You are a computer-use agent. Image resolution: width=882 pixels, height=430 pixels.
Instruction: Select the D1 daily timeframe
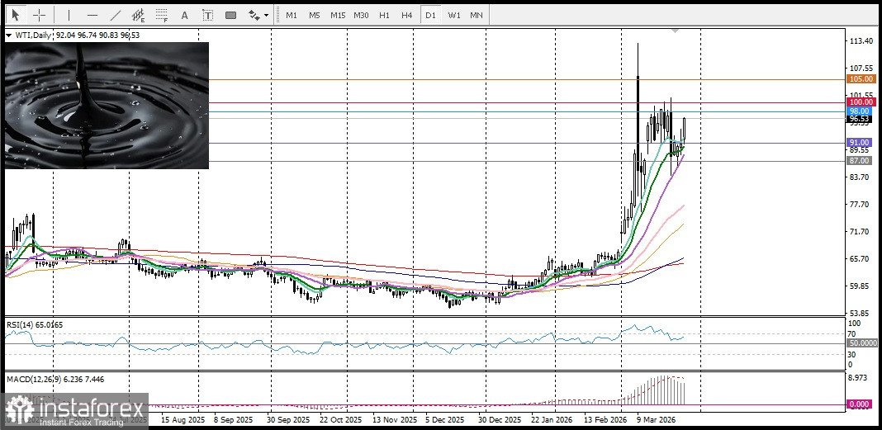click(429, 15)
